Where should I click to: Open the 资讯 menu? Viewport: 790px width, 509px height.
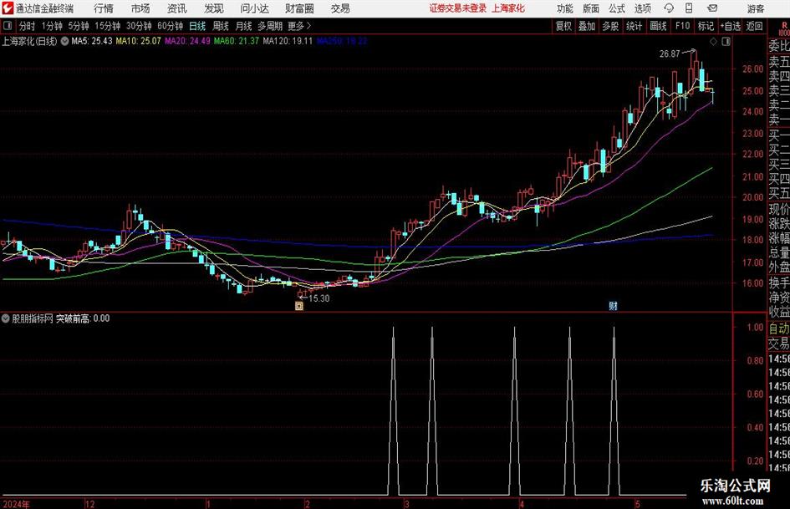[x=177, y=8]
